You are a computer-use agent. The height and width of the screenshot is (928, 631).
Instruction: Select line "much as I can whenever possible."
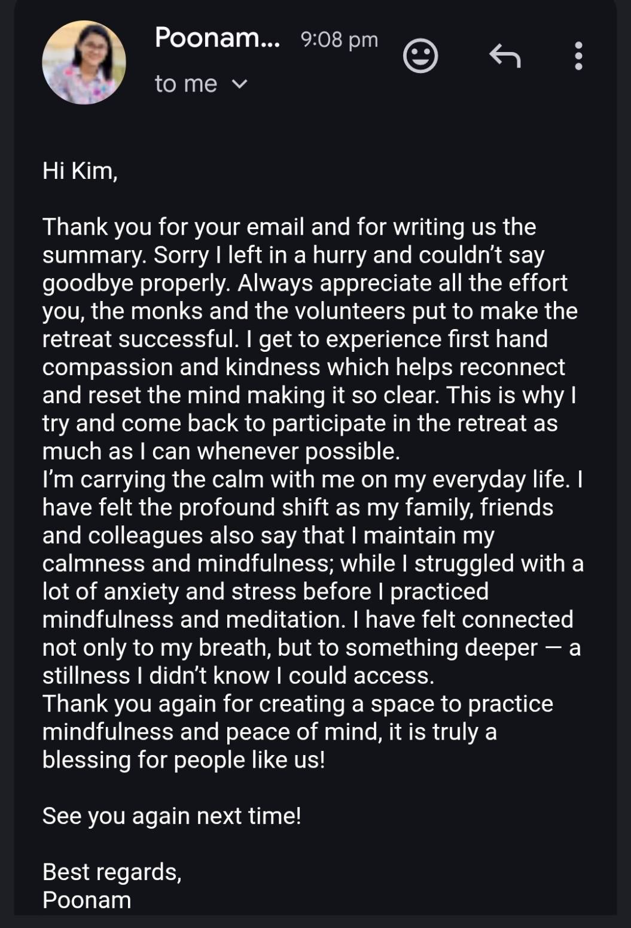click(221, 452)
